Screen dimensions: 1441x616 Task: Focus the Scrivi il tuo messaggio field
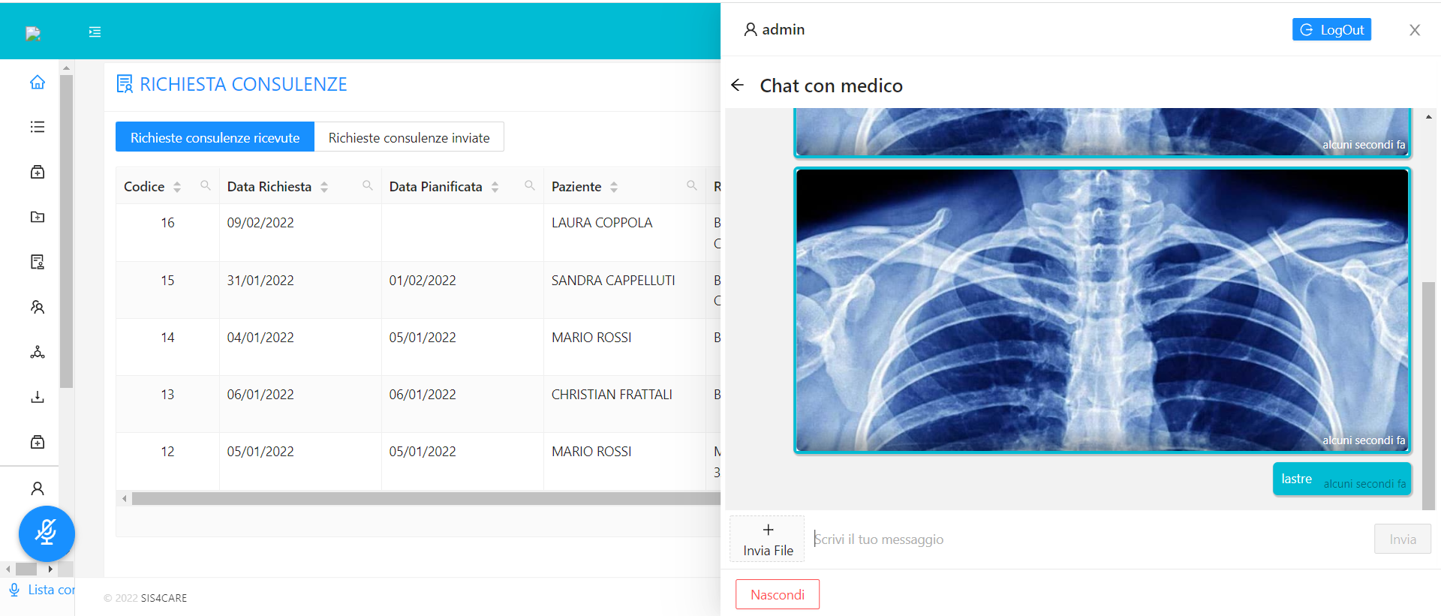(x=1088, y=539)
